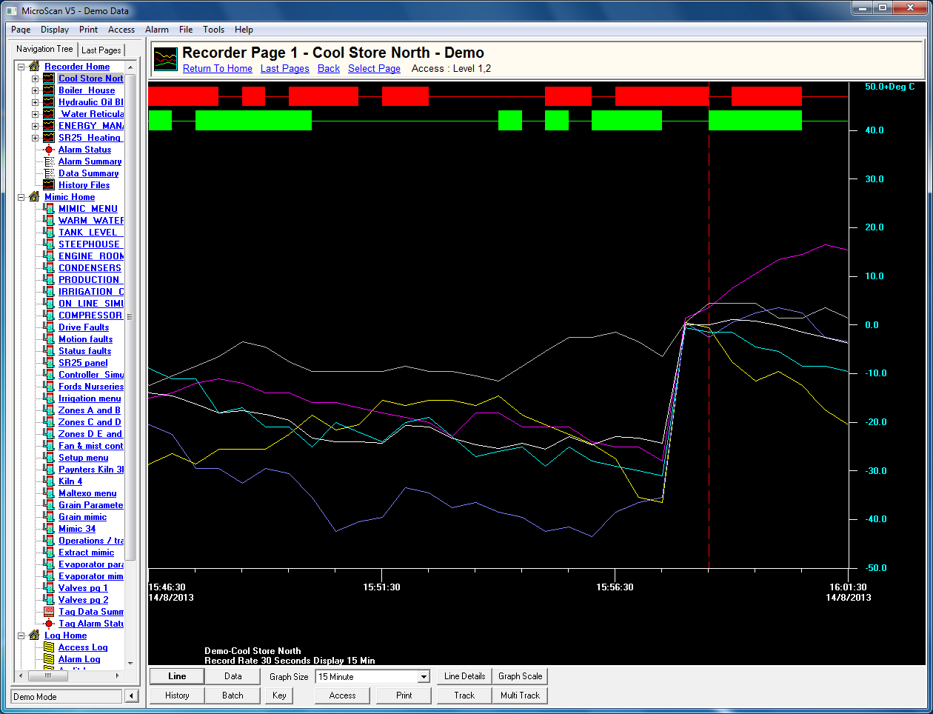Toggle the Key legend button
Screen dimensions: 933x714
point(279,695)
